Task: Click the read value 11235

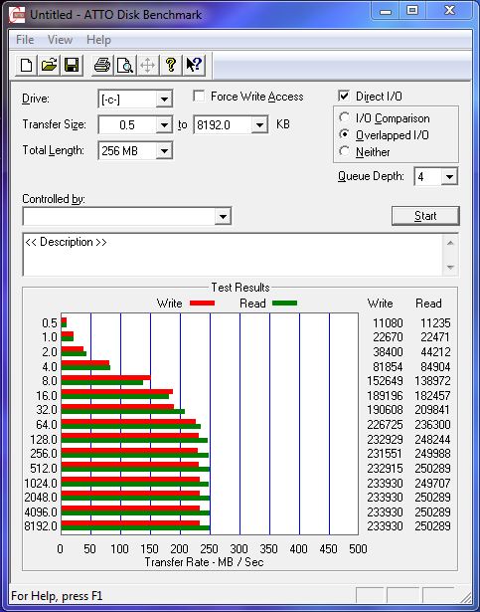Action: coord(435,323)
